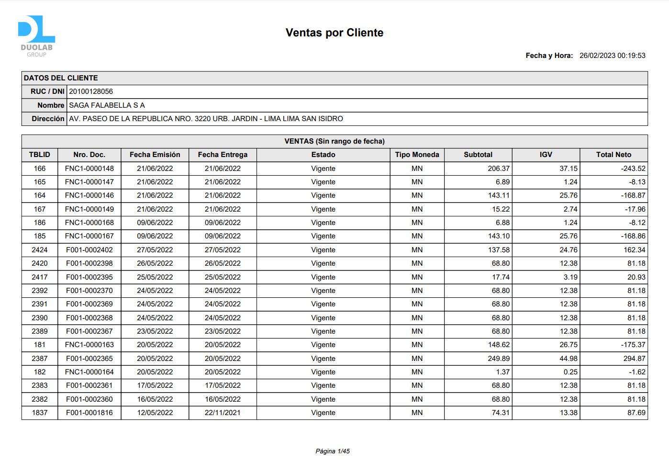Click subtotal value 143.10
The width and height of the screenshot is (669, 473).
coord(499,236)
